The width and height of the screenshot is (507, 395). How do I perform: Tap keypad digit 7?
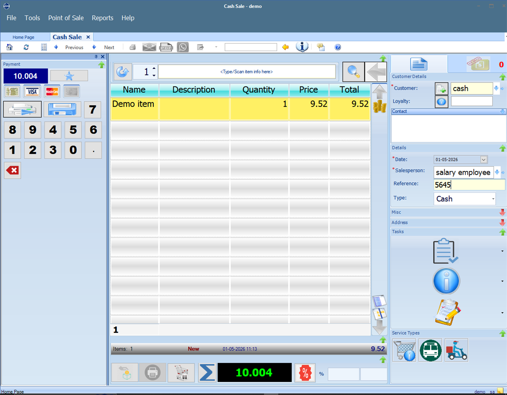93,110
